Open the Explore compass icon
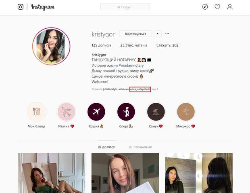This screenshot has height=193, width=250. click(x=205, y=7)
